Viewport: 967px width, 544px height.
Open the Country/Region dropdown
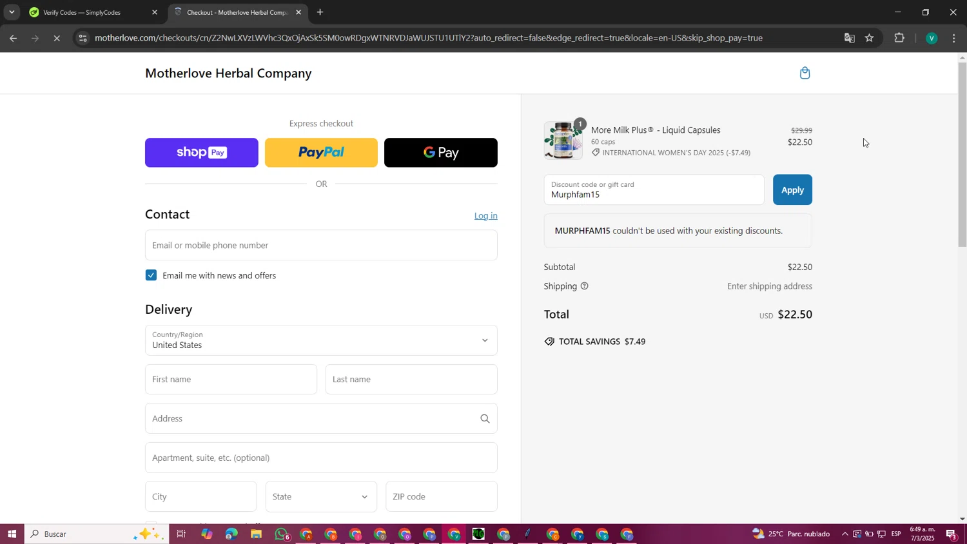click(321, 340)
